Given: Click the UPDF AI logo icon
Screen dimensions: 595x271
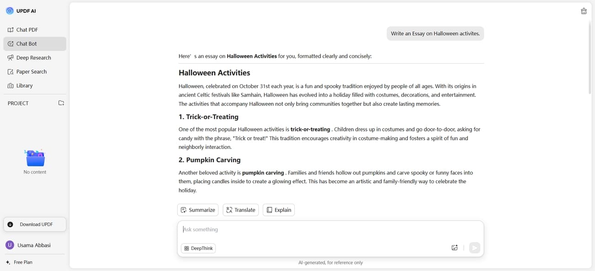Looking at the screenshot, I should tap(10, 11).
